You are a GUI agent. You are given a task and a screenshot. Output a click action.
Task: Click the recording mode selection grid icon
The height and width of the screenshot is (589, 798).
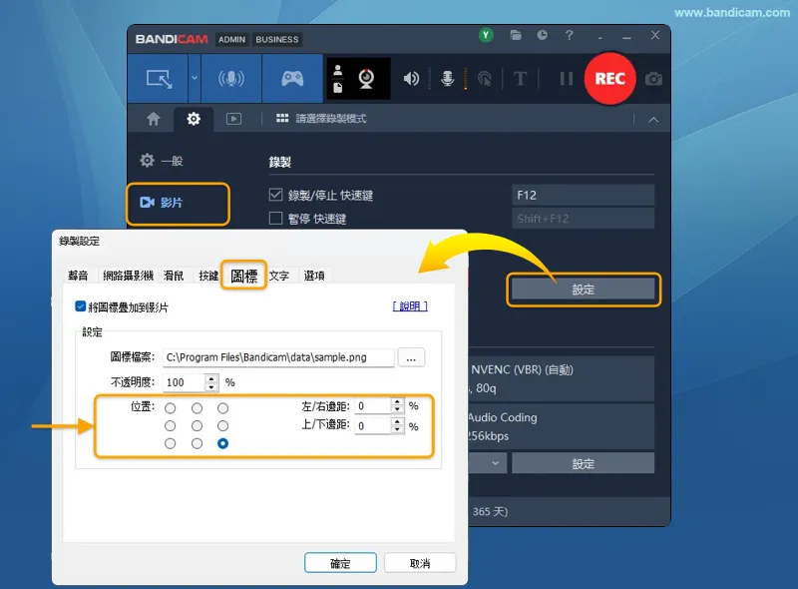282,119
